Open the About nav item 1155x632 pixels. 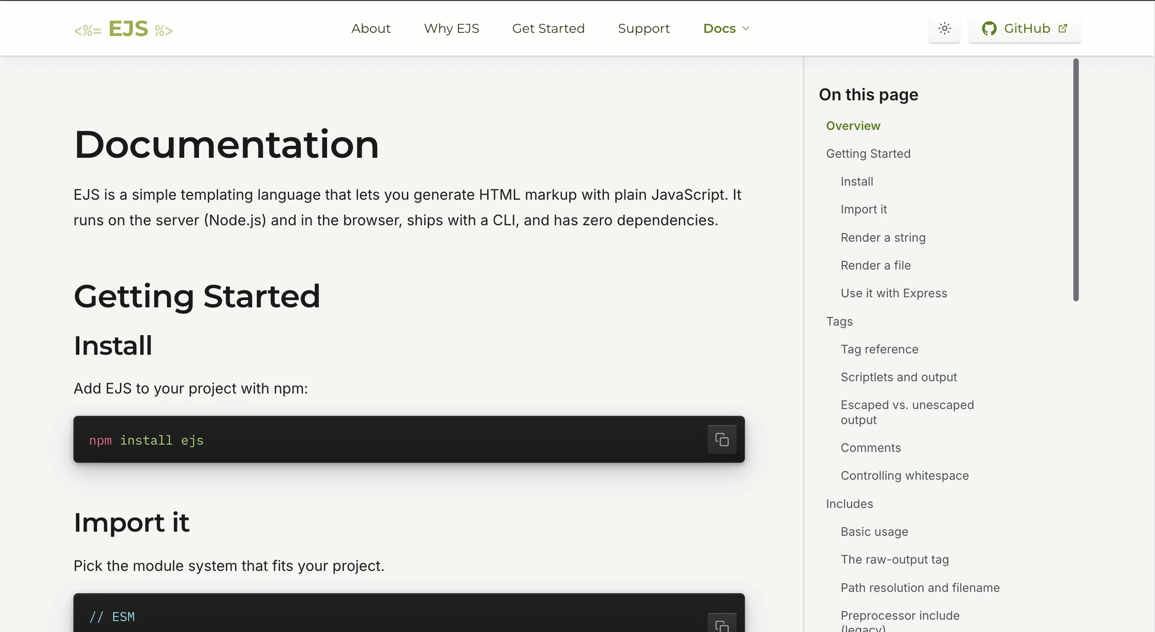[x=371, y=28]
